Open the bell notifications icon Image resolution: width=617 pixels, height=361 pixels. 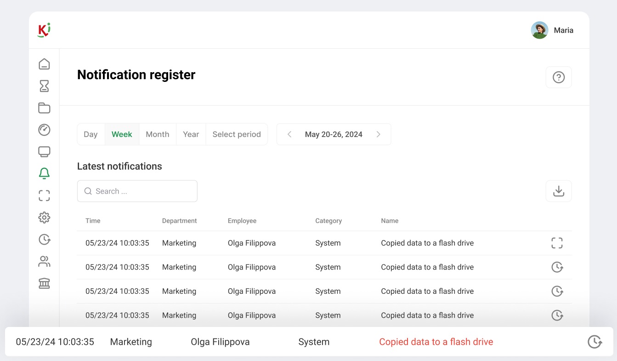(x=44, y=173)
